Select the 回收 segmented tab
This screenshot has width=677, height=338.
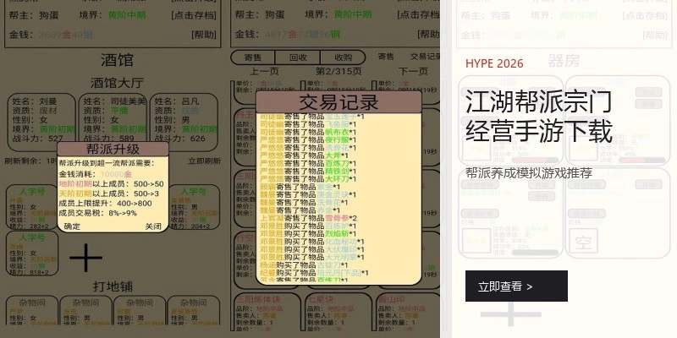pos(298,57)
